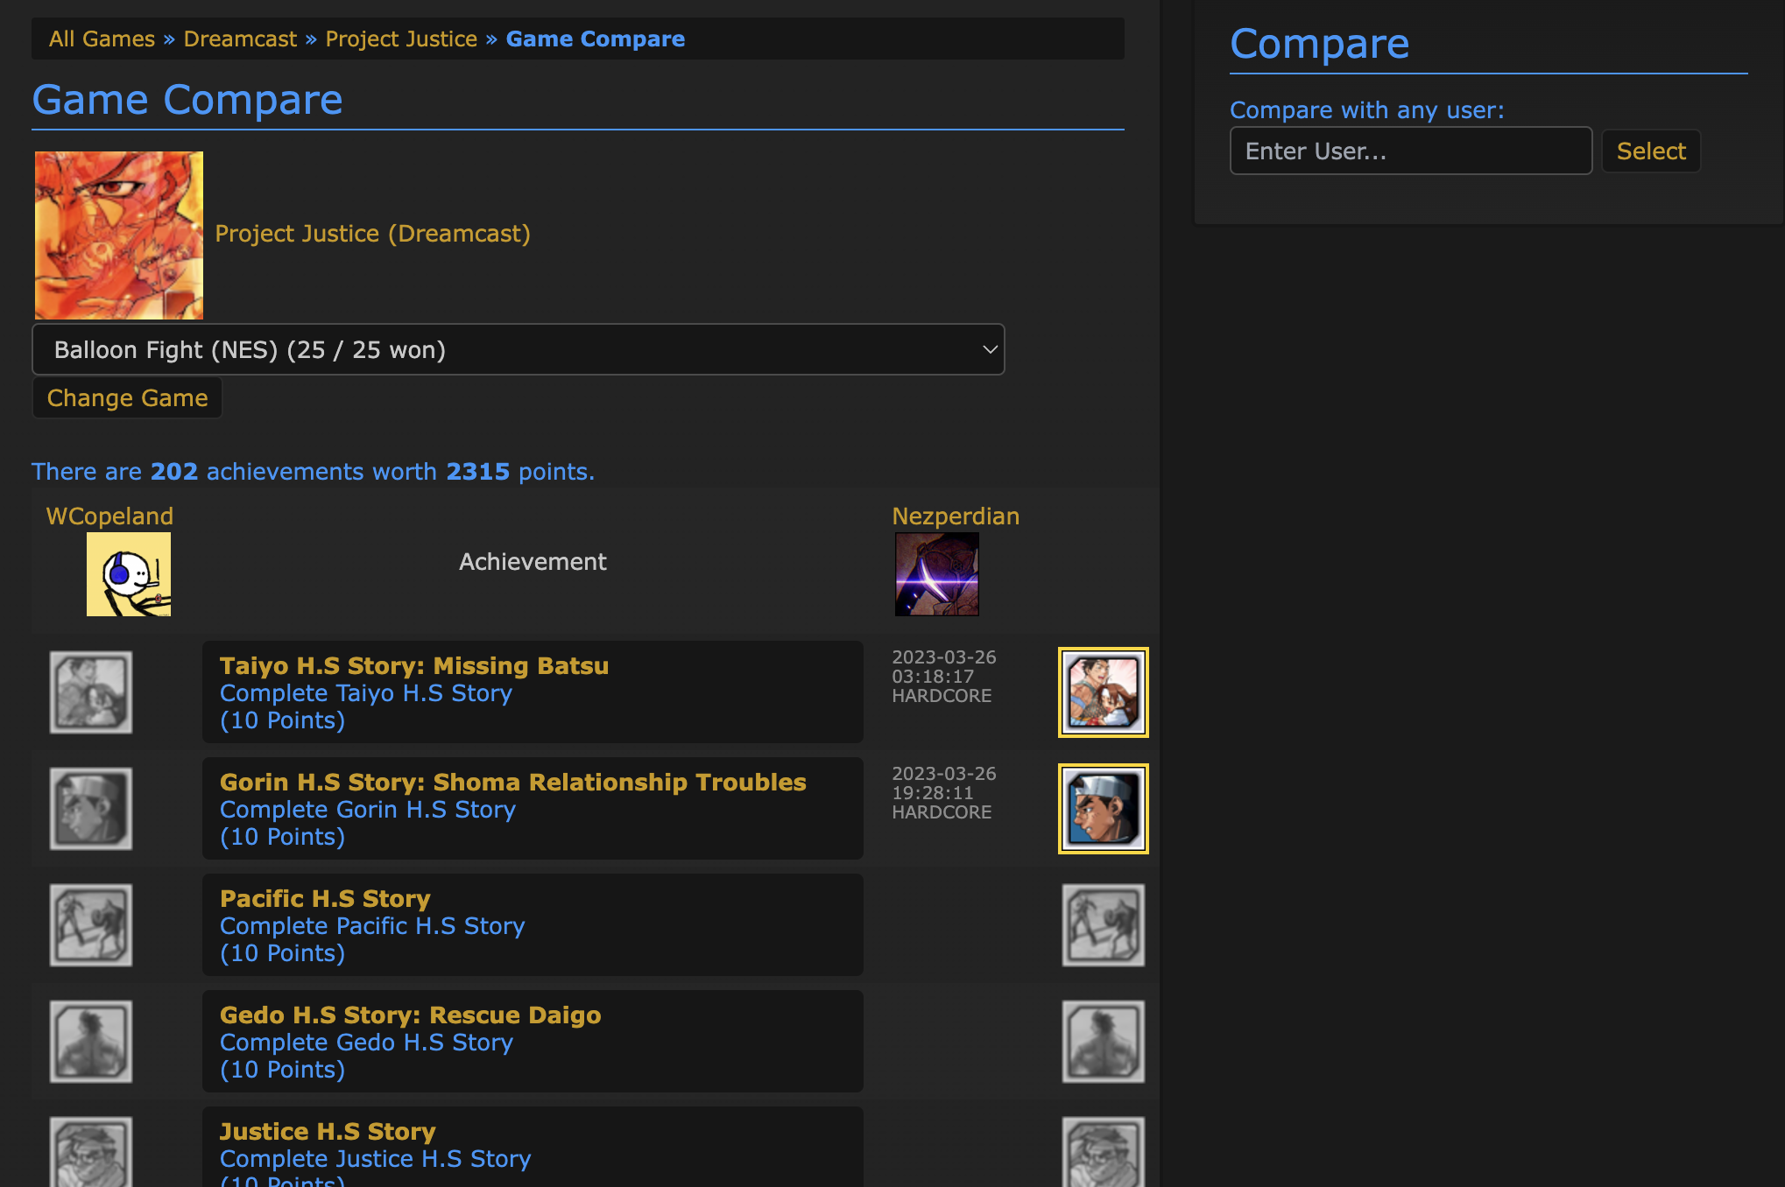Click the WCopeland username link
Image resolution: width=1785 pixels, height=1187 pixels.
click(x=109, y=516)
